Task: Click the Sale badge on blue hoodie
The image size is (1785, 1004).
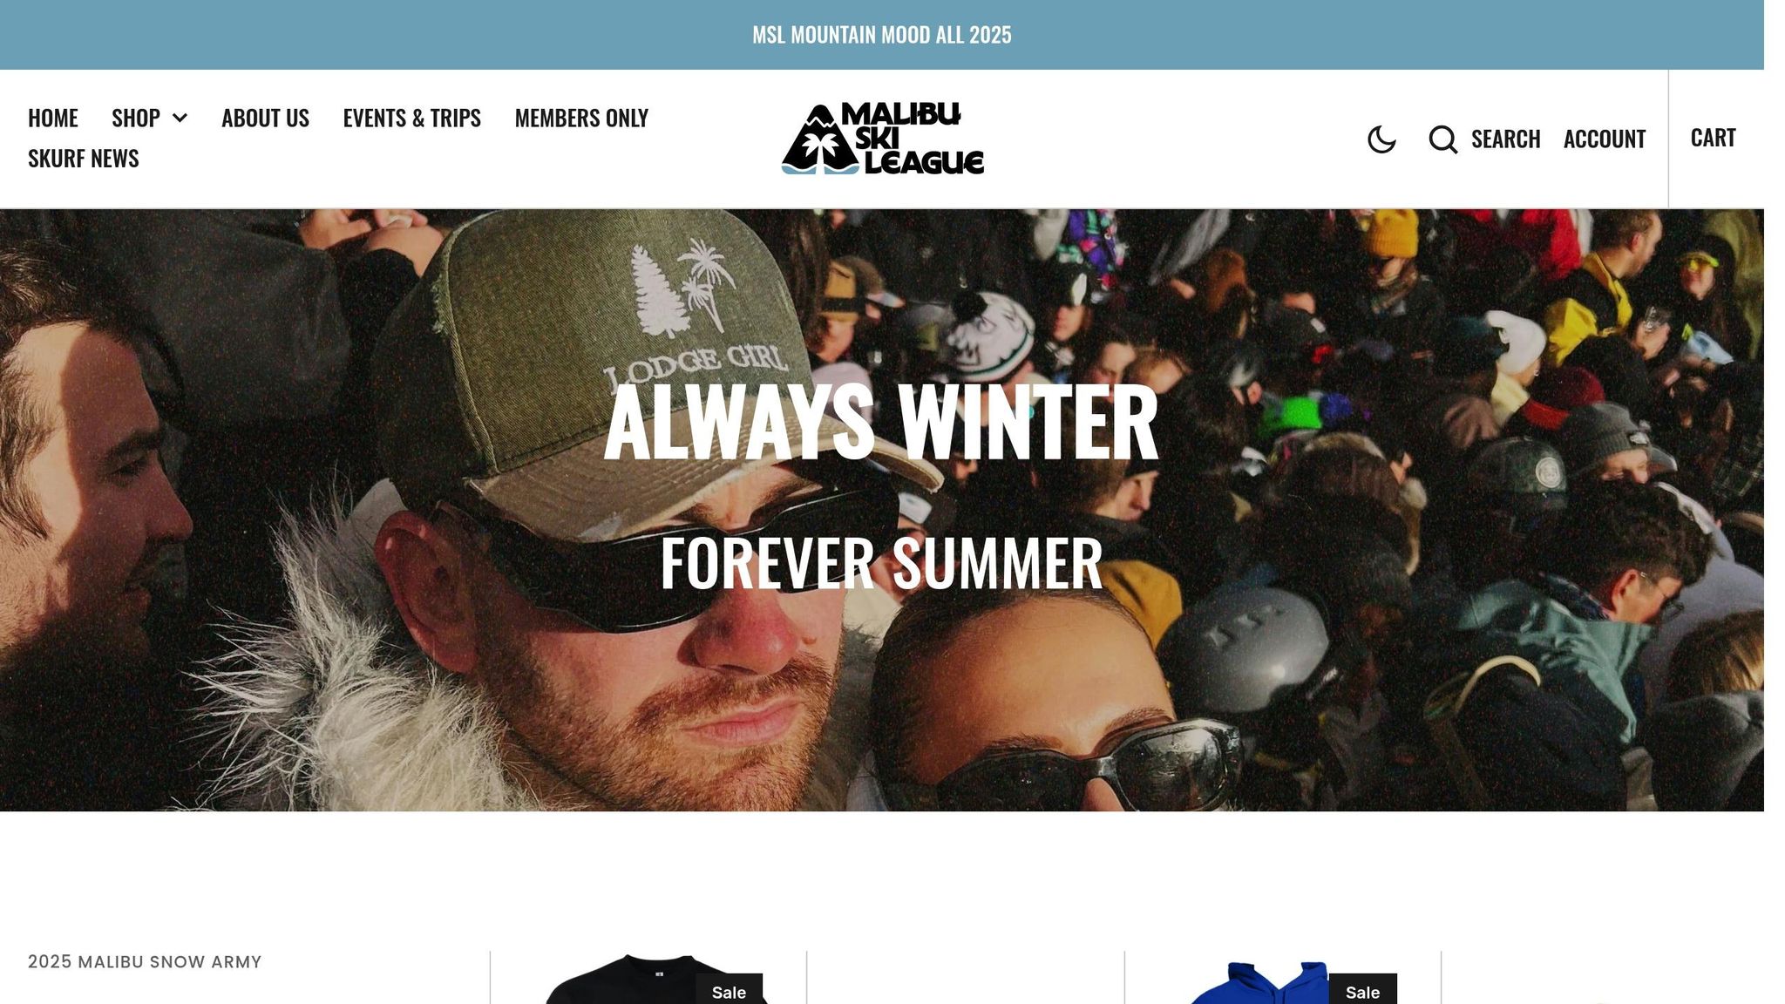Action: (x=1362, y=990)
